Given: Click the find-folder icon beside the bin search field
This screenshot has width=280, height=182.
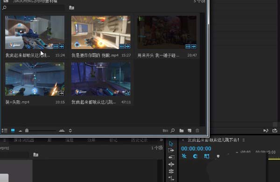Looking at the screenshot, I should click(71, 7).
